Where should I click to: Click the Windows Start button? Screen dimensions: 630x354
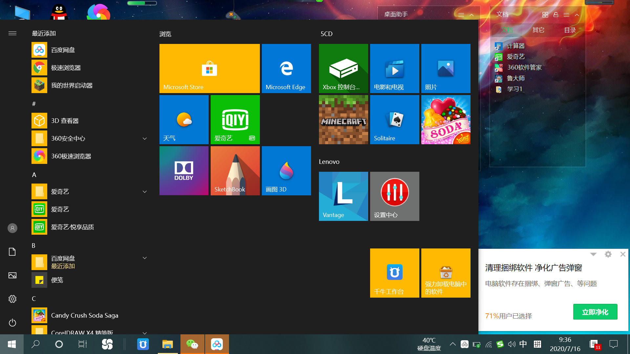12,344
